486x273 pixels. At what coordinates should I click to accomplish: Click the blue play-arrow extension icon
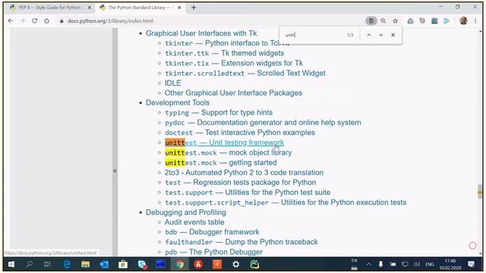click(x=447, y=20)
